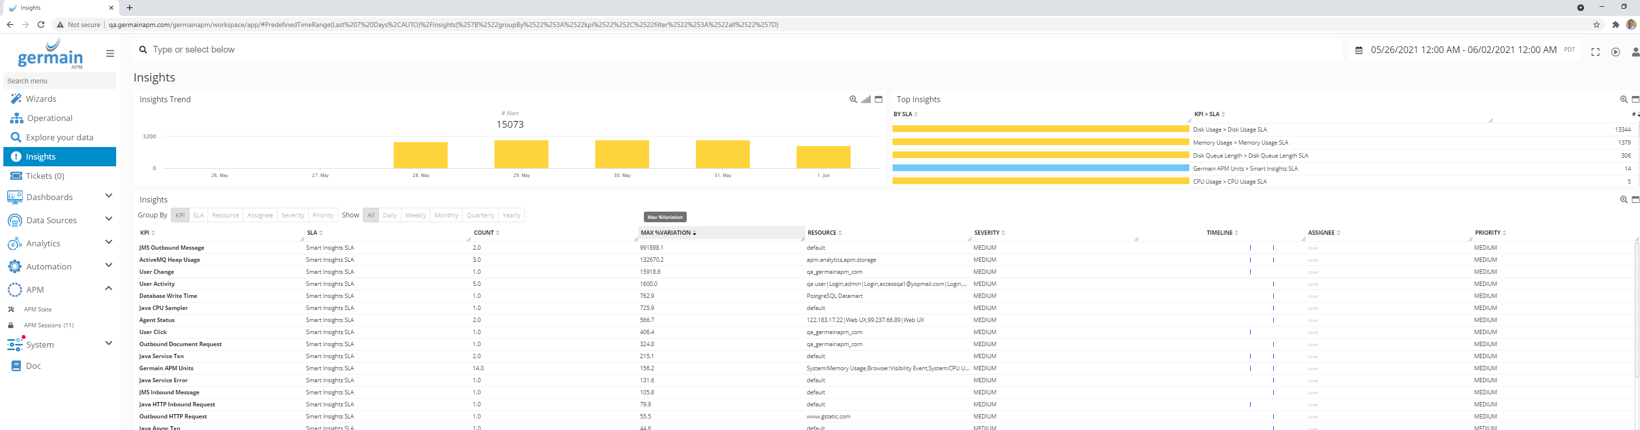The height and width of the screenshot is (430, 1640).
Task: Expand the Dashboards menu section
Action: (x=108, y=196)
